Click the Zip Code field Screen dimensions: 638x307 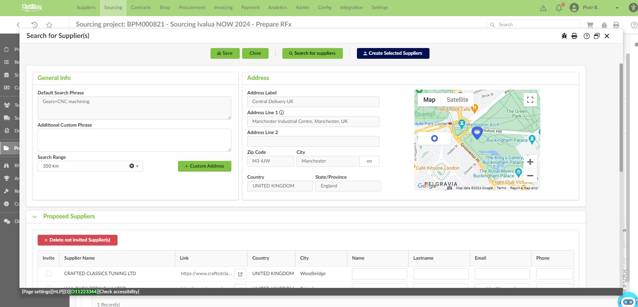[271, 161]
